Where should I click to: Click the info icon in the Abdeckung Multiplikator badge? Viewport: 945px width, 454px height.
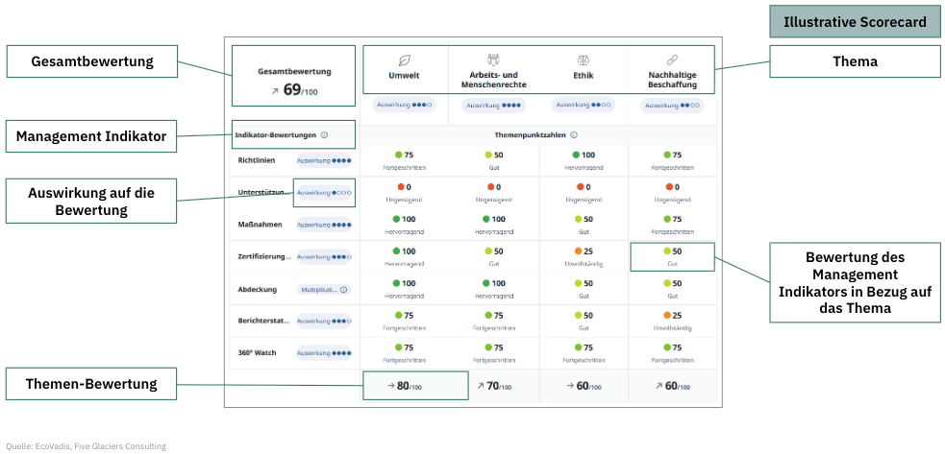click(x=343, y=289)
